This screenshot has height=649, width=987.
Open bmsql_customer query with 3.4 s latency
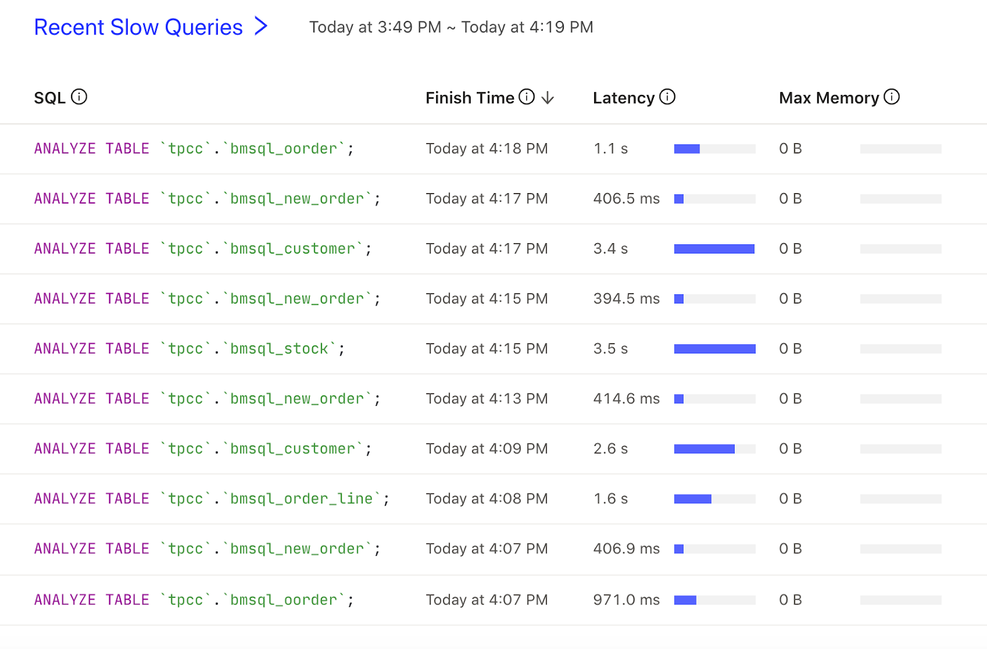pyautogui.click(x=203, y=249)
